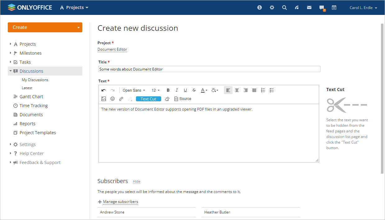Image resolution: width=385 pixels, height=220 pixels.
Task: Collapse the Discussions tree arrow
Action: pos(10,71)
